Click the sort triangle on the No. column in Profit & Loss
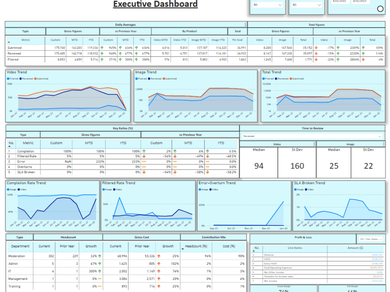 pyautogui.click(x=253, y=251)
